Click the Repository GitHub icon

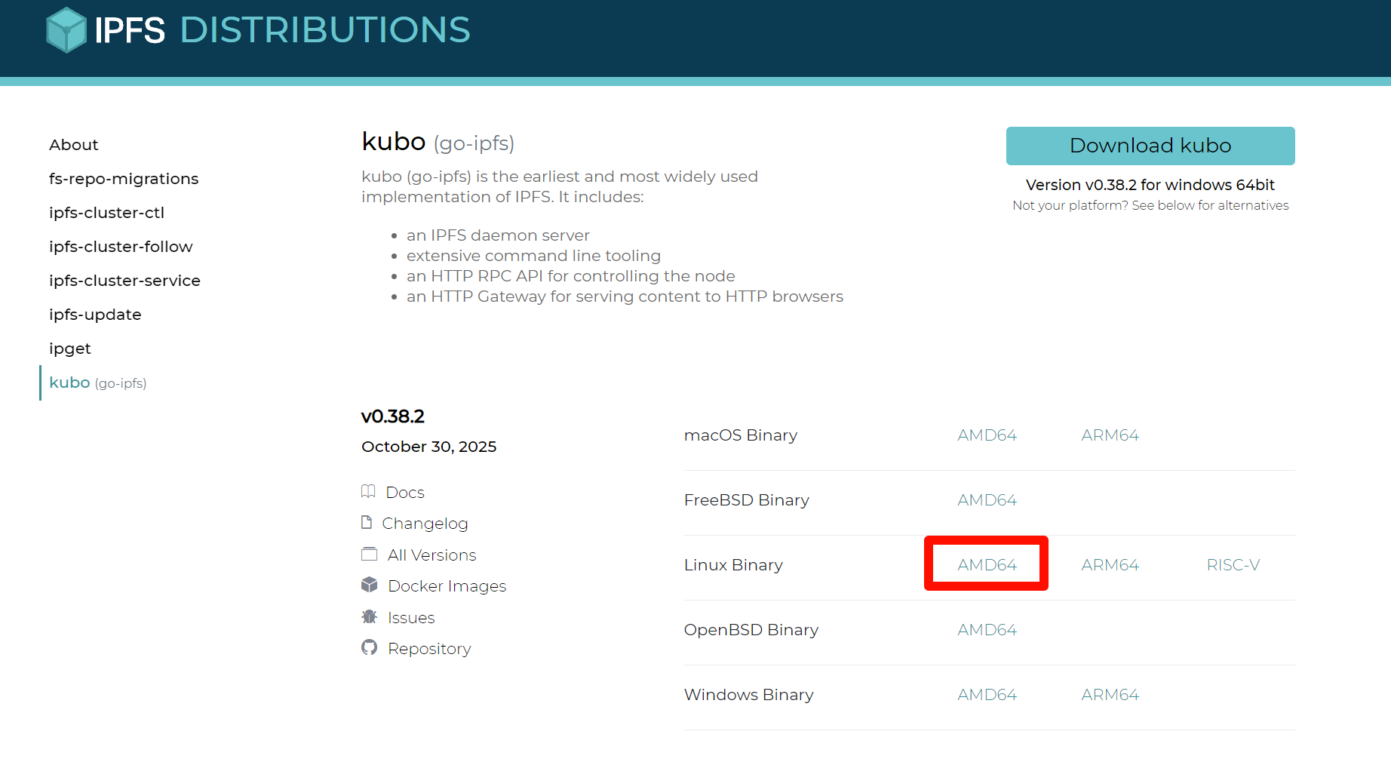[x=369, y=647]
